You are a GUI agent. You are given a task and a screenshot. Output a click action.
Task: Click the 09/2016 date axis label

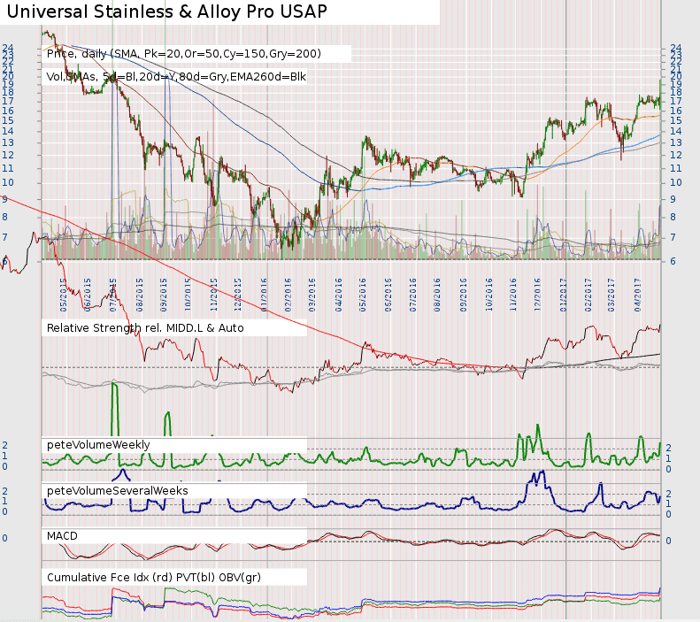coord(464,295)
